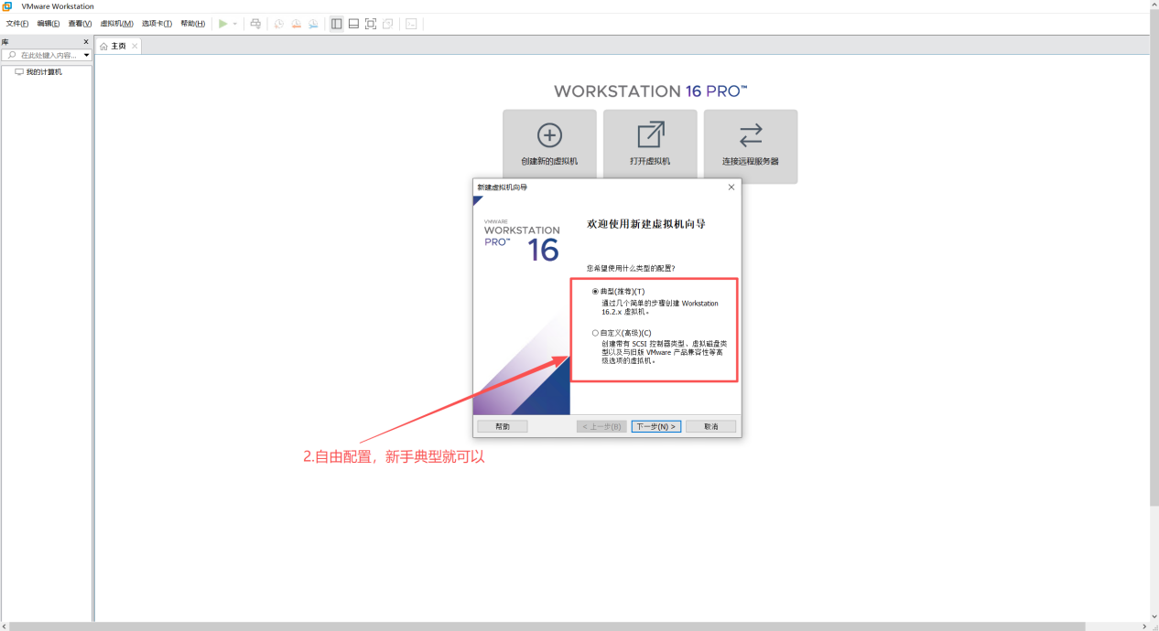Click the 帮助 button in wizard

[503, 427]
